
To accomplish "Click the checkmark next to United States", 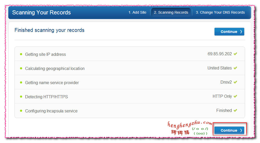I will 235,68.
